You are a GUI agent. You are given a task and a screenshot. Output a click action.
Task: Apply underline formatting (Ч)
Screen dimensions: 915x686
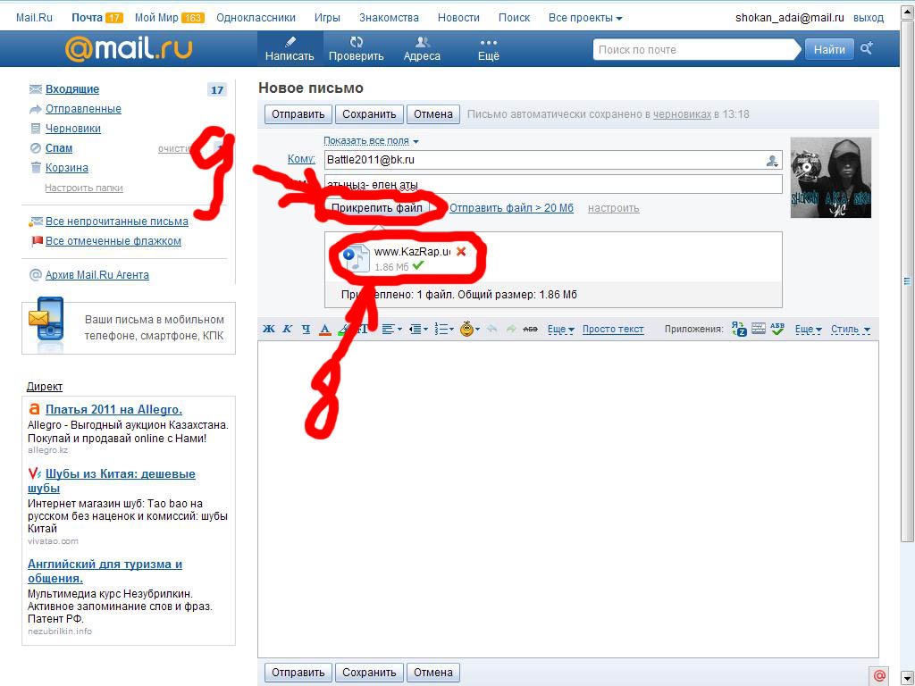[306, 329]
